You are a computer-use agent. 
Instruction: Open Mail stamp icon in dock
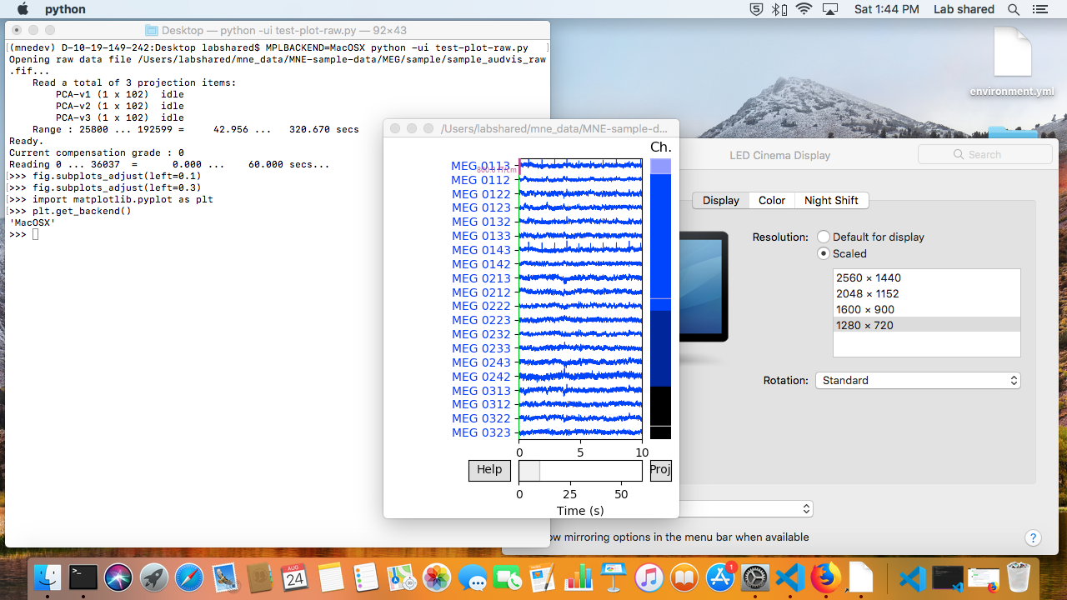point(225,577)
